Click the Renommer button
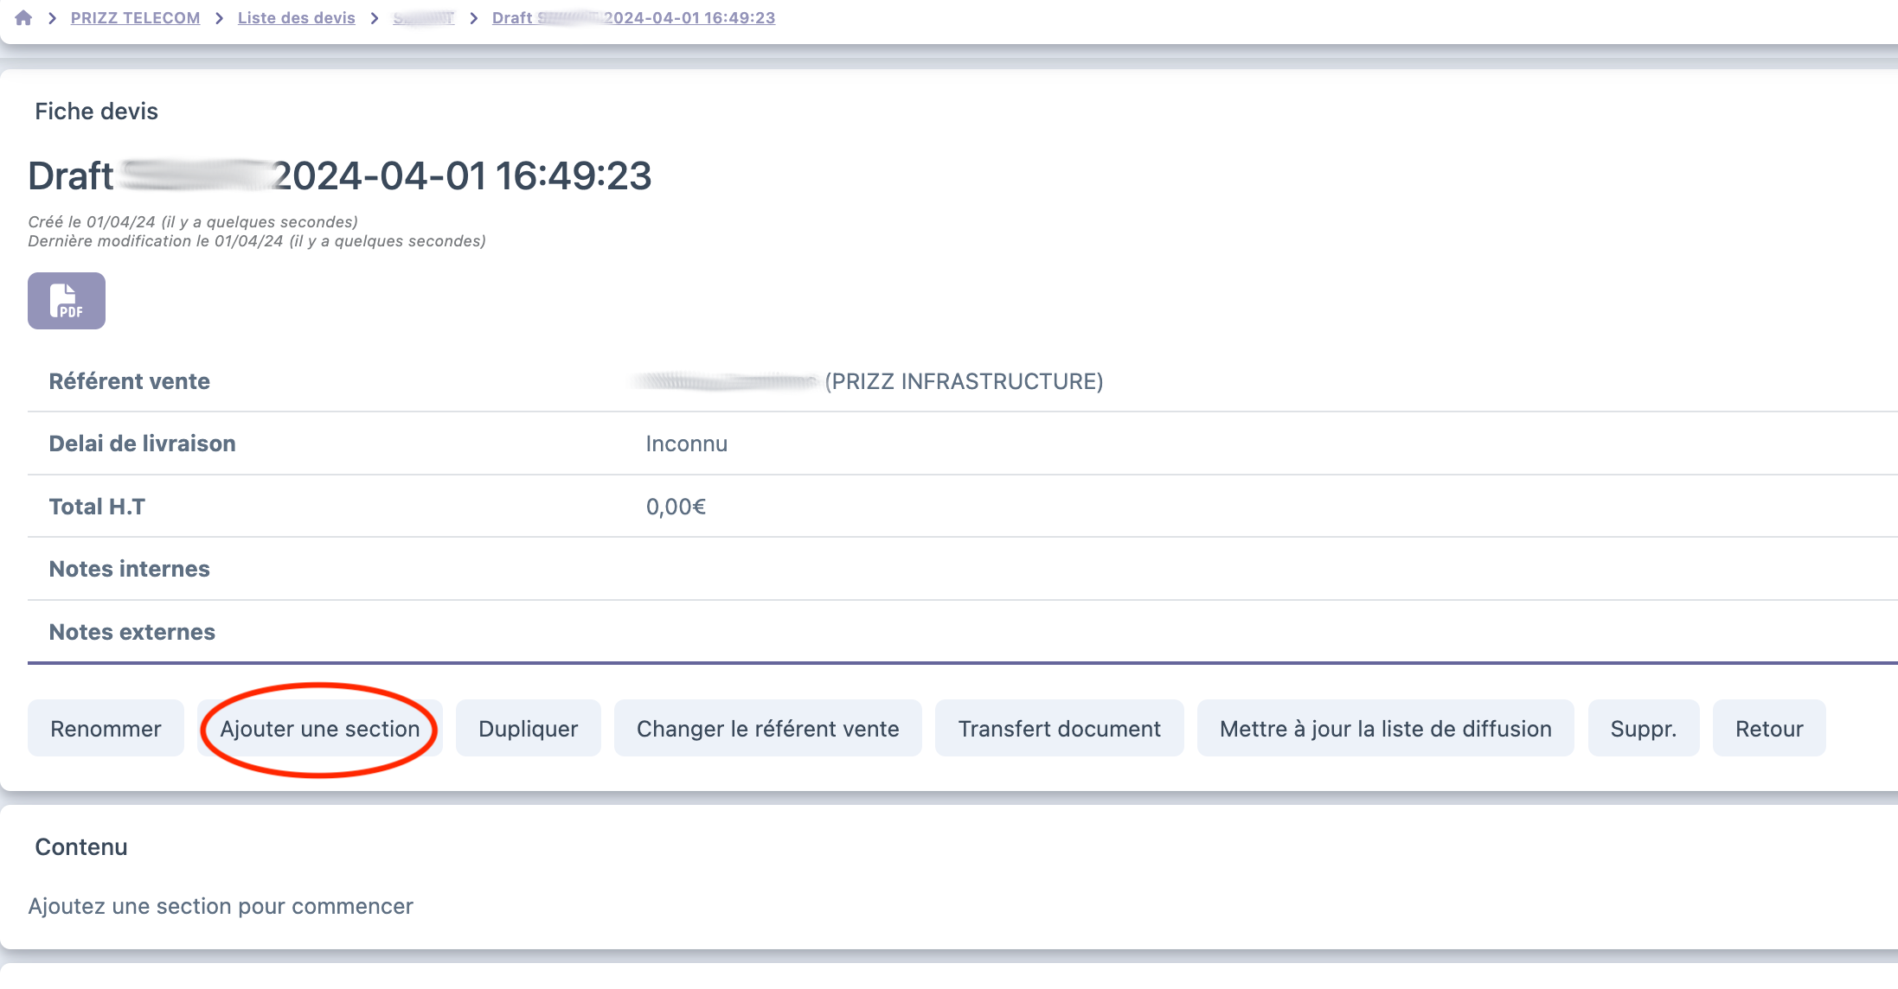Viewport: 1898px width, 989px height. [106, 729]
